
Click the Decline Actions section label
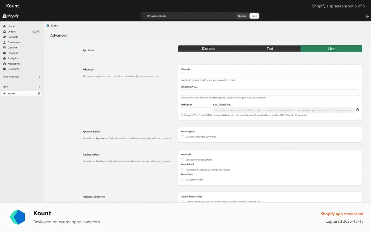91,155
